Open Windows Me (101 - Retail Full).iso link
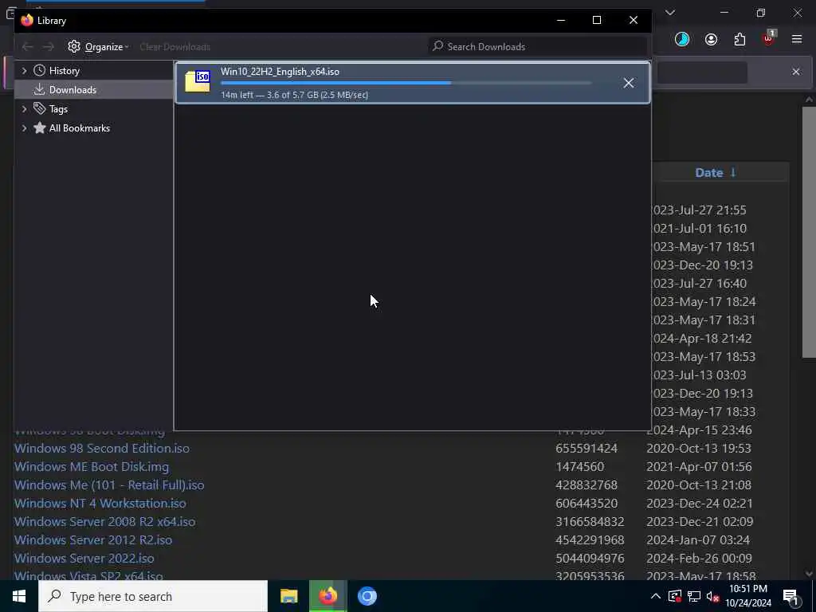Image resolution: width=816 pixels, height=612 pixels. [x=109, y=485]
